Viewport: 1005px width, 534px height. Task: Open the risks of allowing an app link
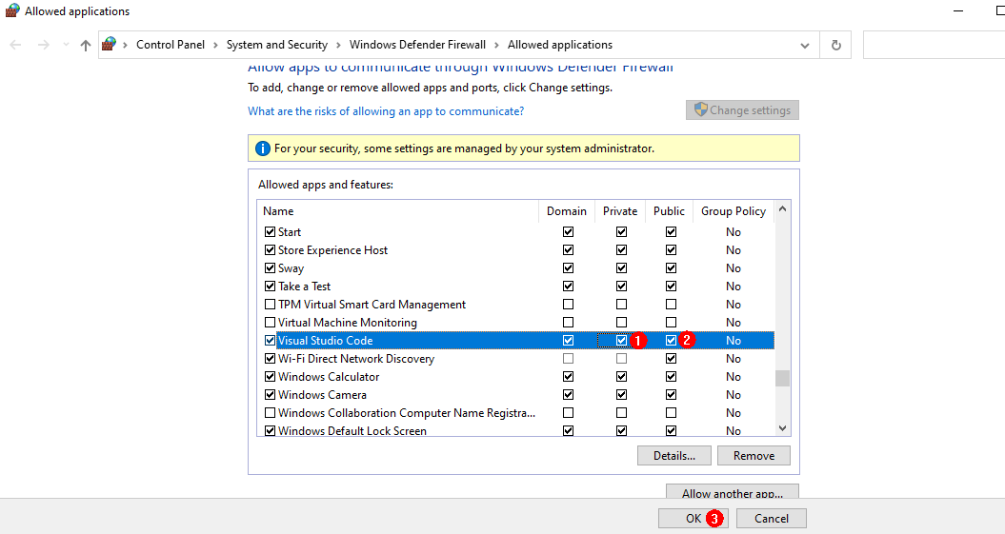[x=385, y=111]
